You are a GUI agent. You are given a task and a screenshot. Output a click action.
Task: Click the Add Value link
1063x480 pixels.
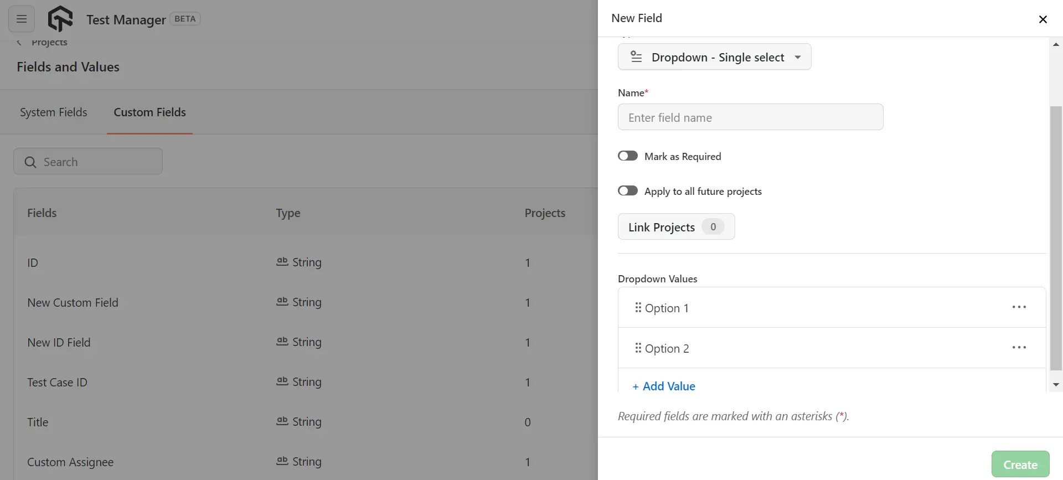pyautogui.click(x=664, y=386)
